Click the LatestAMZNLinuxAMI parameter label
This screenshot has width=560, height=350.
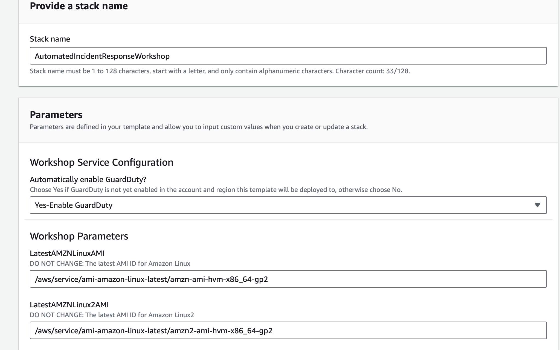67,253
